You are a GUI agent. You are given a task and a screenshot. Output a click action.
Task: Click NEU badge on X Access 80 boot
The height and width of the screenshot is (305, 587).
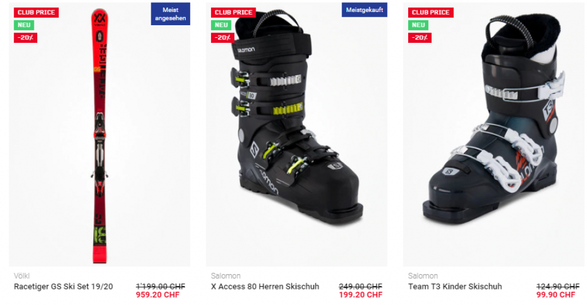pos(221,25)
